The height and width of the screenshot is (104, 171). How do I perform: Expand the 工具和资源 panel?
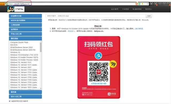coord(25,25)
